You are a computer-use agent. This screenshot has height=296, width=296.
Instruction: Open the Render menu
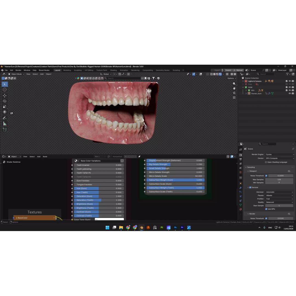(18, 70)
